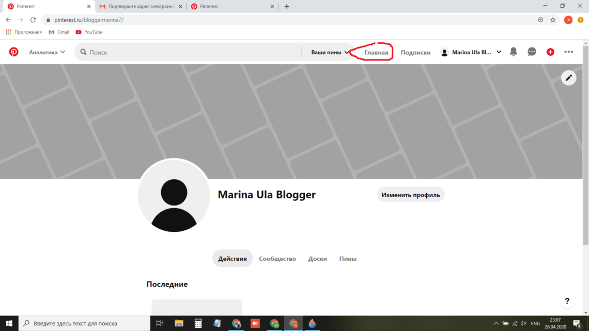
Task: Switch to the Gmail confirmation browser tab
Action: (141, 6)
